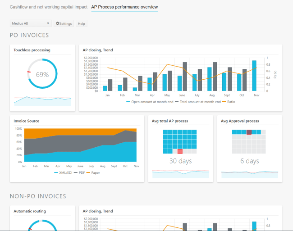
Task: Click the blue Mar bar in PO AP closing
Action: pos(135,89)
